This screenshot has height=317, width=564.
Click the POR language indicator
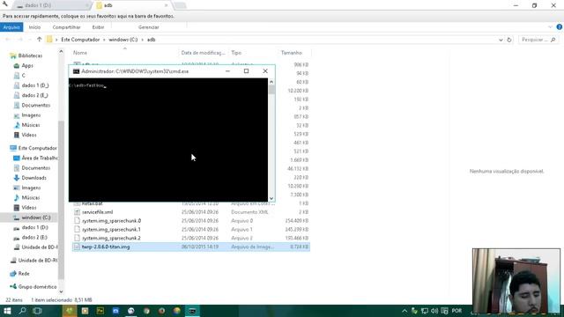coord(456,311)
